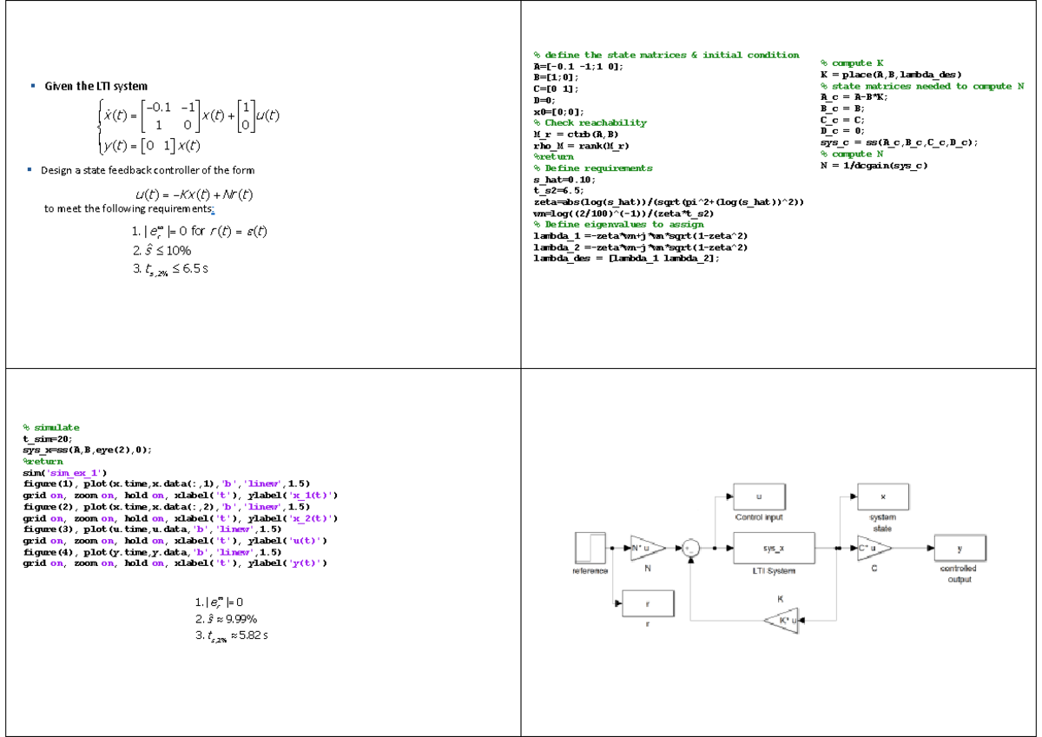Click the system state scope block
This screenshot has width=1042, height=737.
click(x=881, y=496)
